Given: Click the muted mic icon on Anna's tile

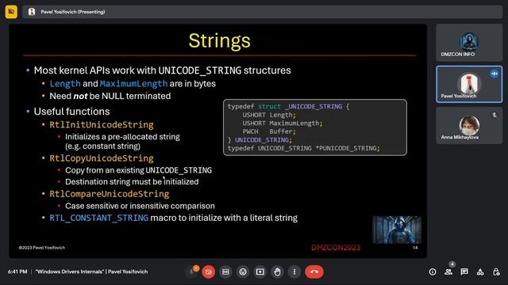Looking at the screenshot, I should point(494,115).
